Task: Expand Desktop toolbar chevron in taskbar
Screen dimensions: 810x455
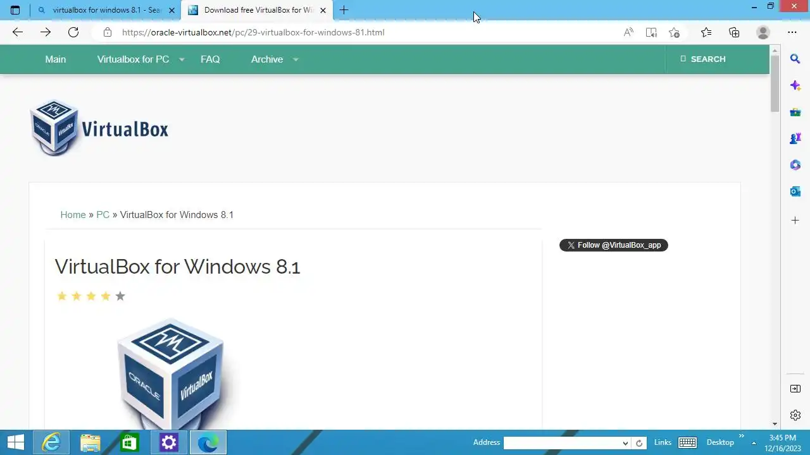Action: pyautogui.click(x=741, y=437)
